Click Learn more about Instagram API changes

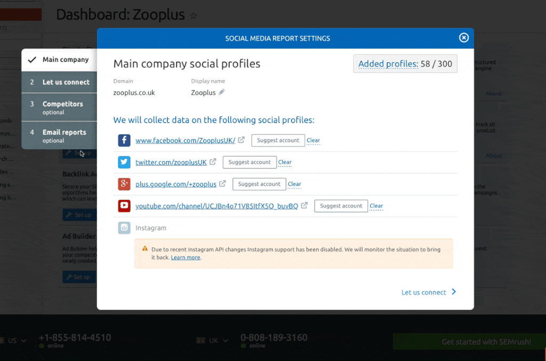tap(185, 258)
